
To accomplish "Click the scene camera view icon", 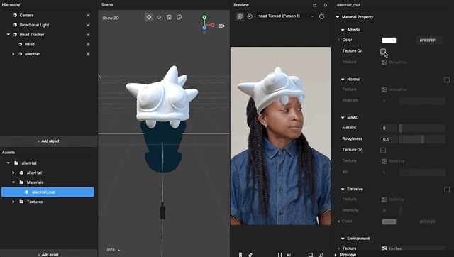I will click(222, 26).
